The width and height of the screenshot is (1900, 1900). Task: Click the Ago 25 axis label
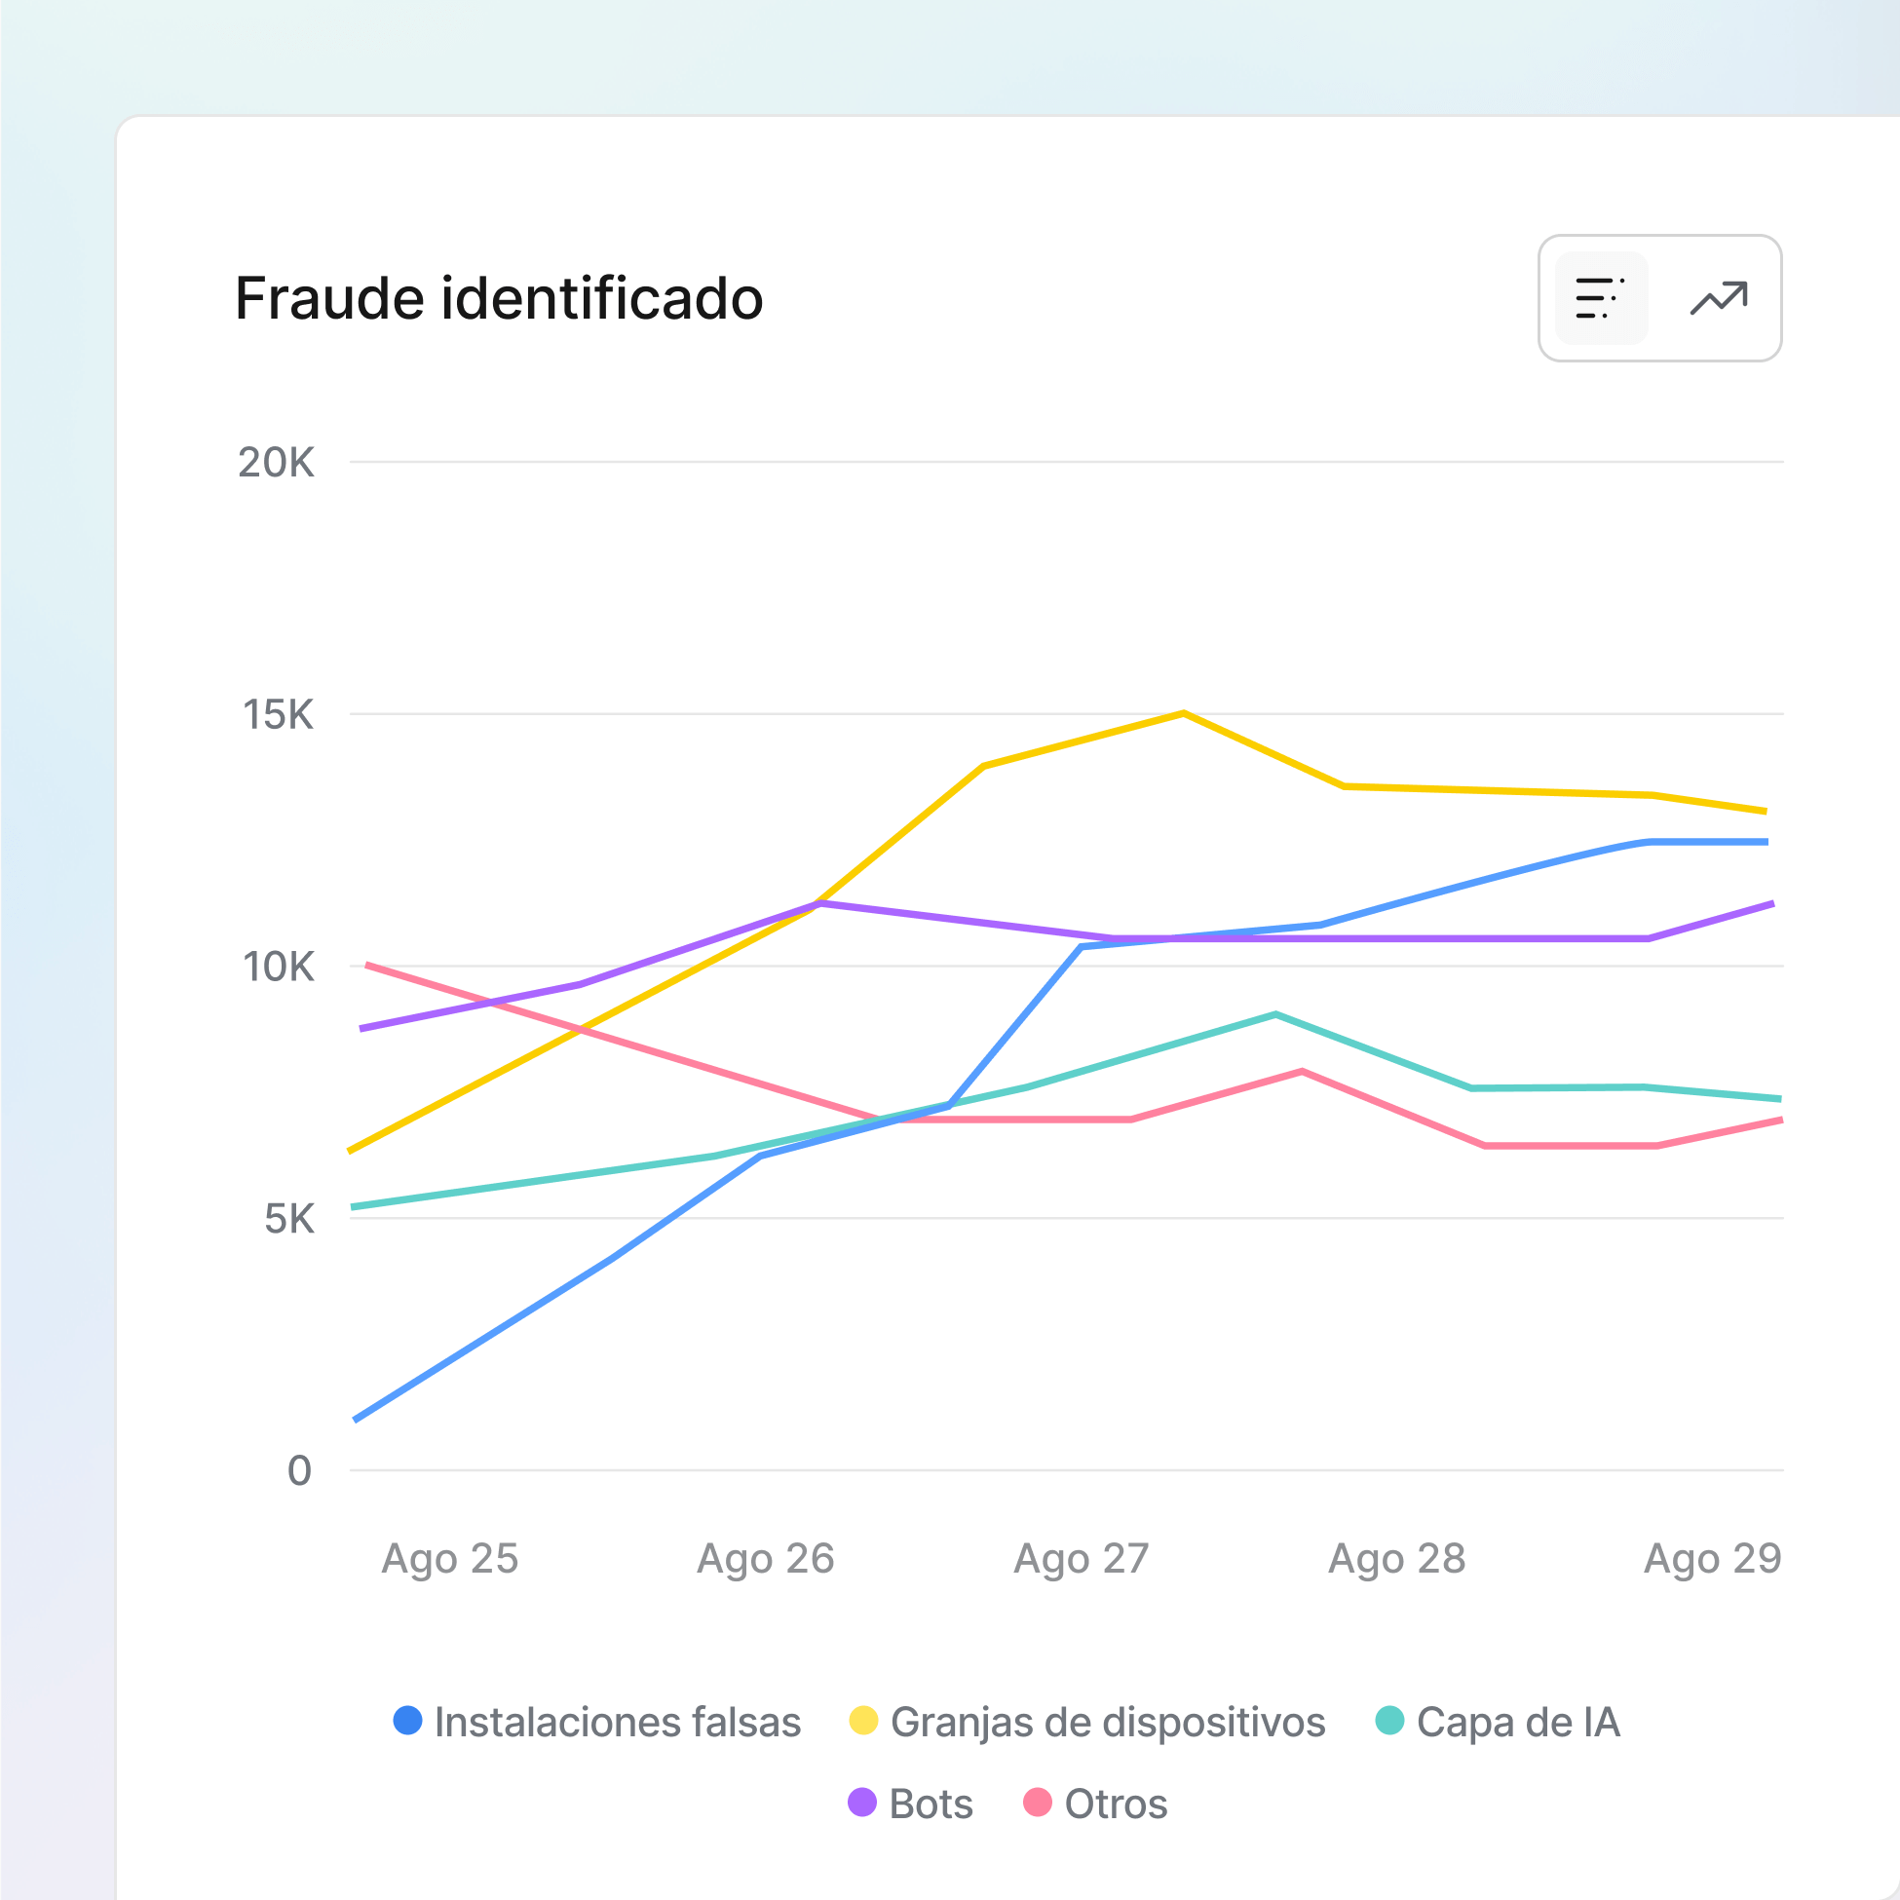click(x=449, y=1559)
